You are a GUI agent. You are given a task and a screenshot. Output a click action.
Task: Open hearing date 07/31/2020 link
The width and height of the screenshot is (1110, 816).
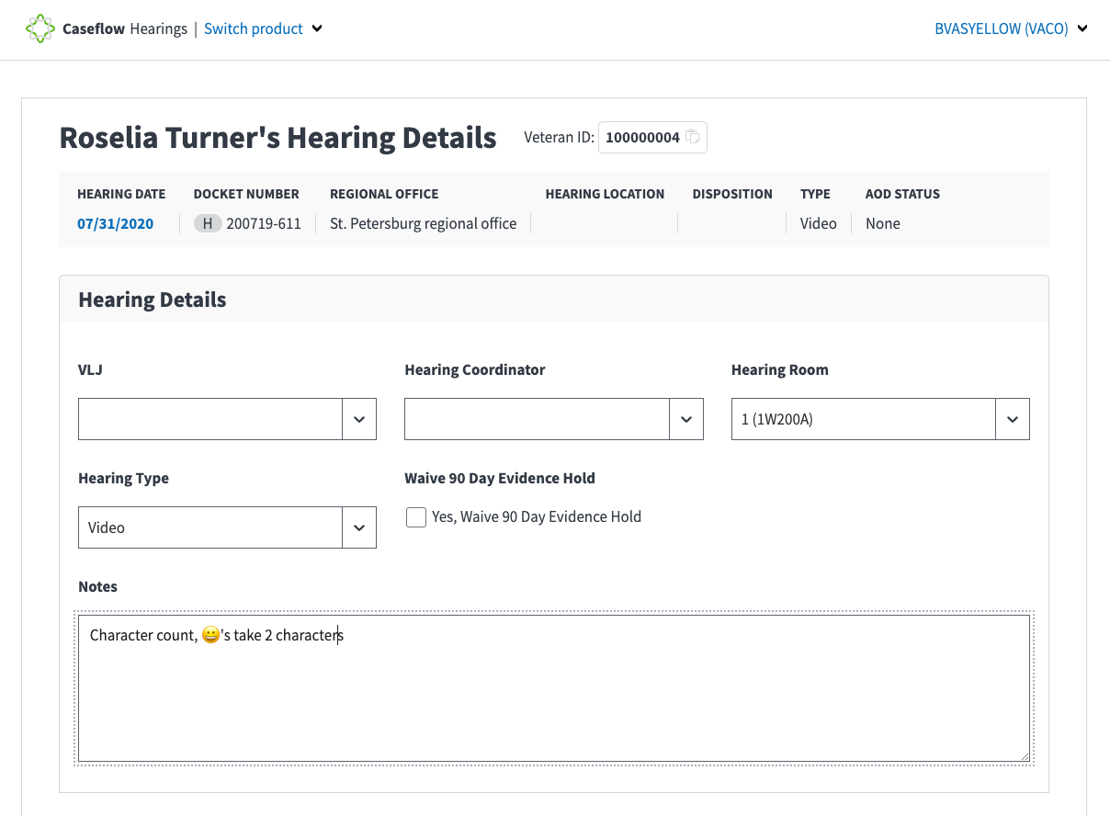point(116,223)
